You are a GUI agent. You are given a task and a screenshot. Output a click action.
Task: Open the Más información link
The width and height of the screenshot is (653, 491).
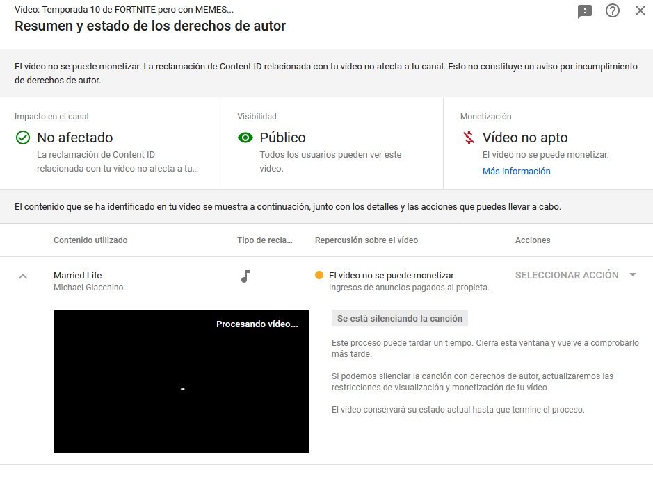(x=517, y=172)
